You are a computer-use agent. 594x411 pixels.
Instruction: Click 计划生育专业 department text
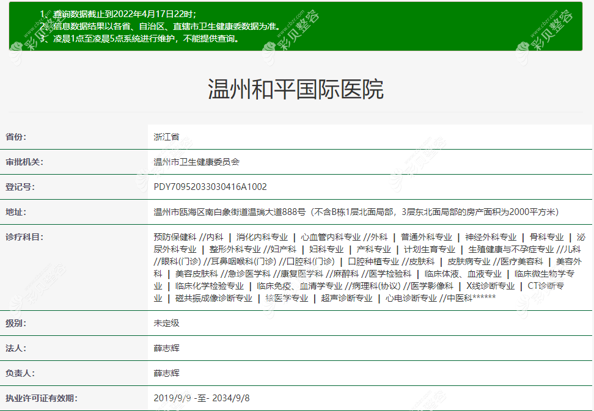pos(430,249)
